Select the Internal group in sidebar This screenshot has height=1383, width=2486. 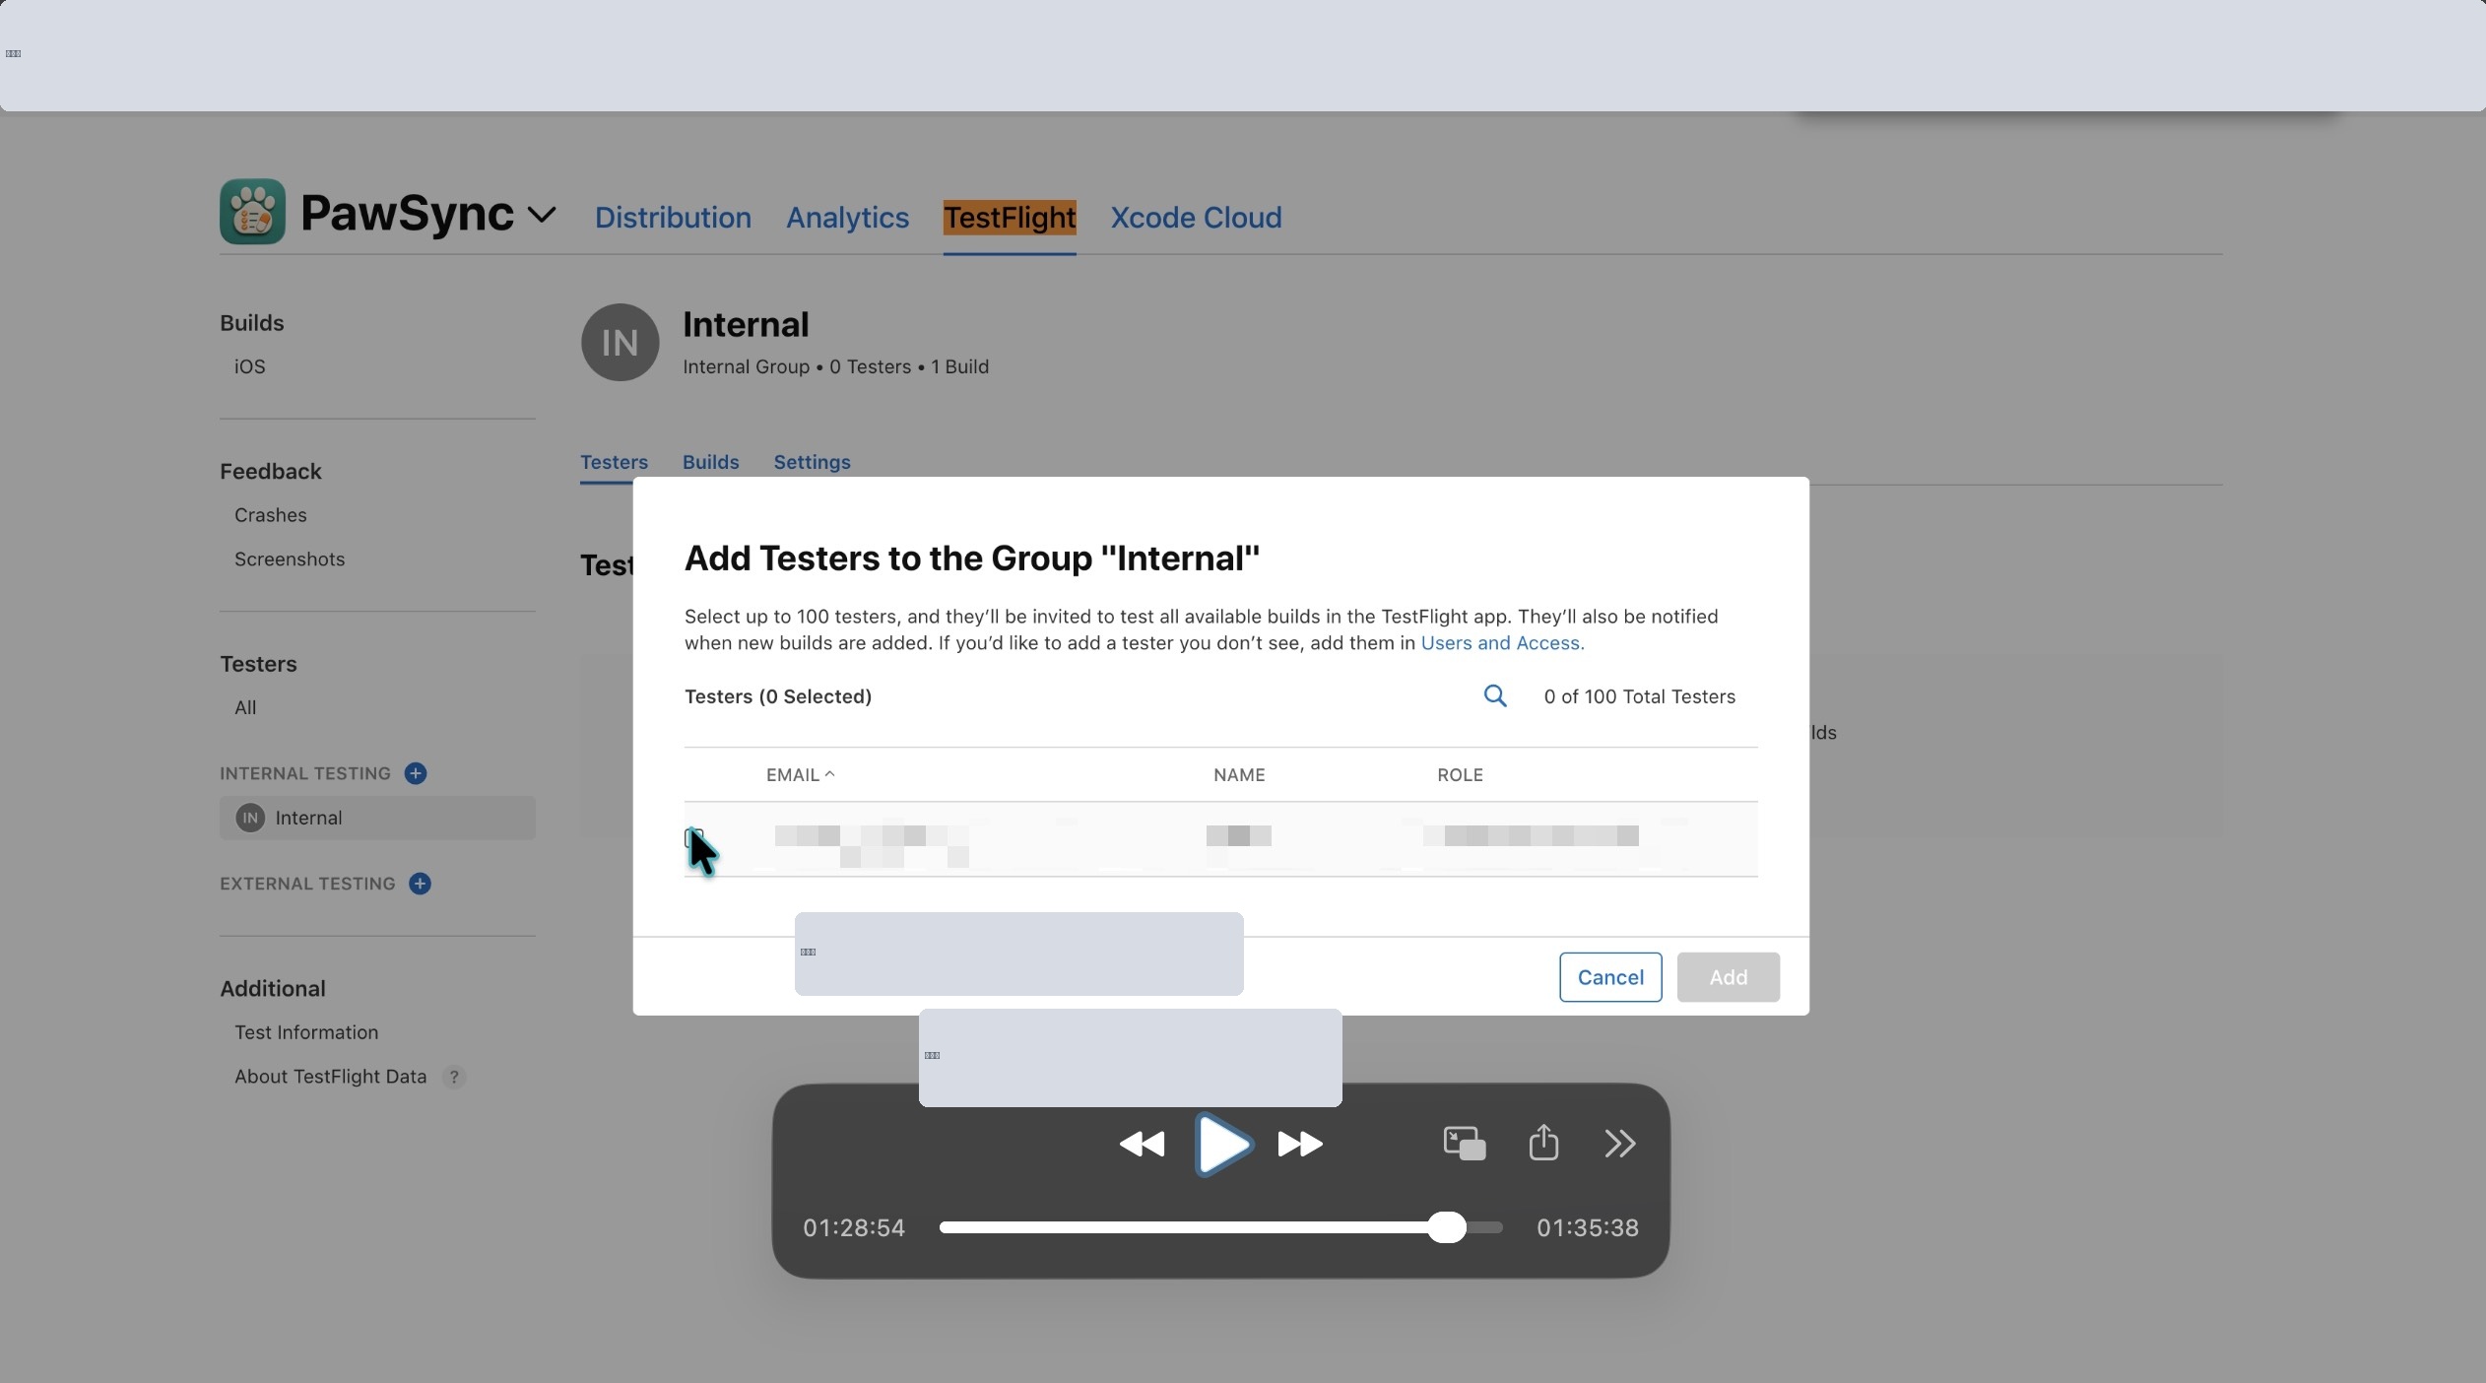pos(377,818)
